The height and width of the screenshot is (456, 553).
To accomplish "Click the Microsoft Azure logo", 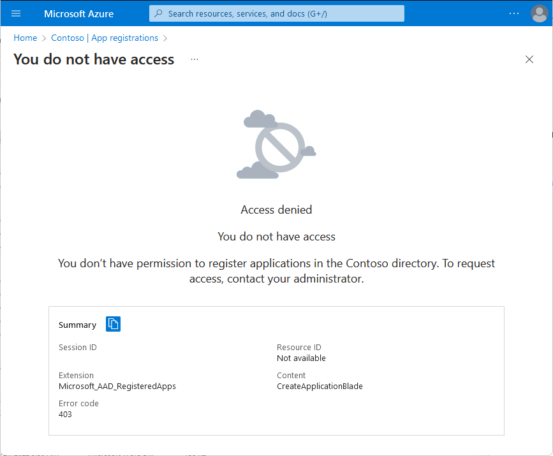I will [x=78, y=13].
